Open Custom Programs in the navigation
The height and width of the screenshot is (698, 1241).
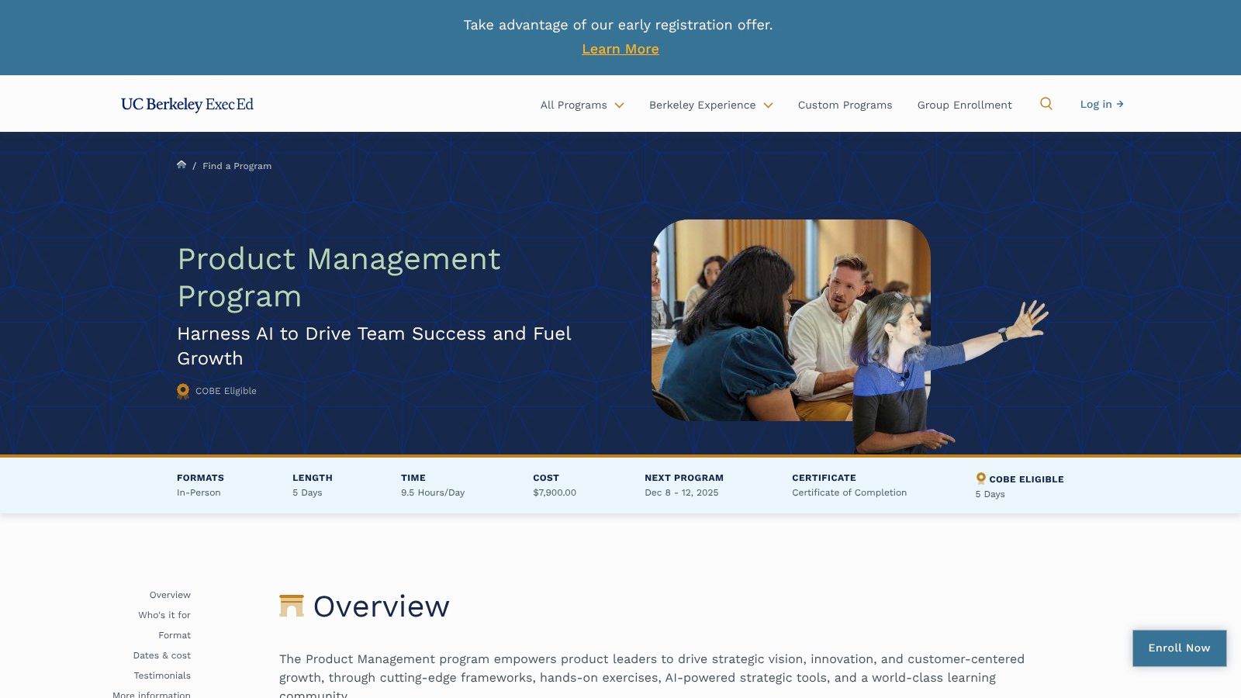pos(845,105)
